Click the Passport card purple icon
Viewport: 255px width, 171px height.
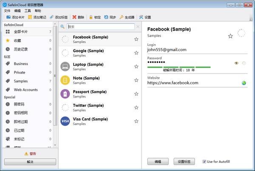[x=65, y=94]
